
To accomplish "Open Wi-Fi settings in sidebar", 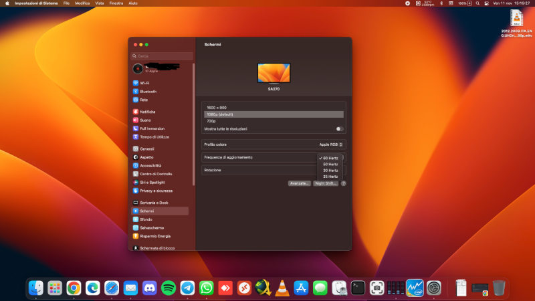I will pyautogui.click(x=144, y=83).
